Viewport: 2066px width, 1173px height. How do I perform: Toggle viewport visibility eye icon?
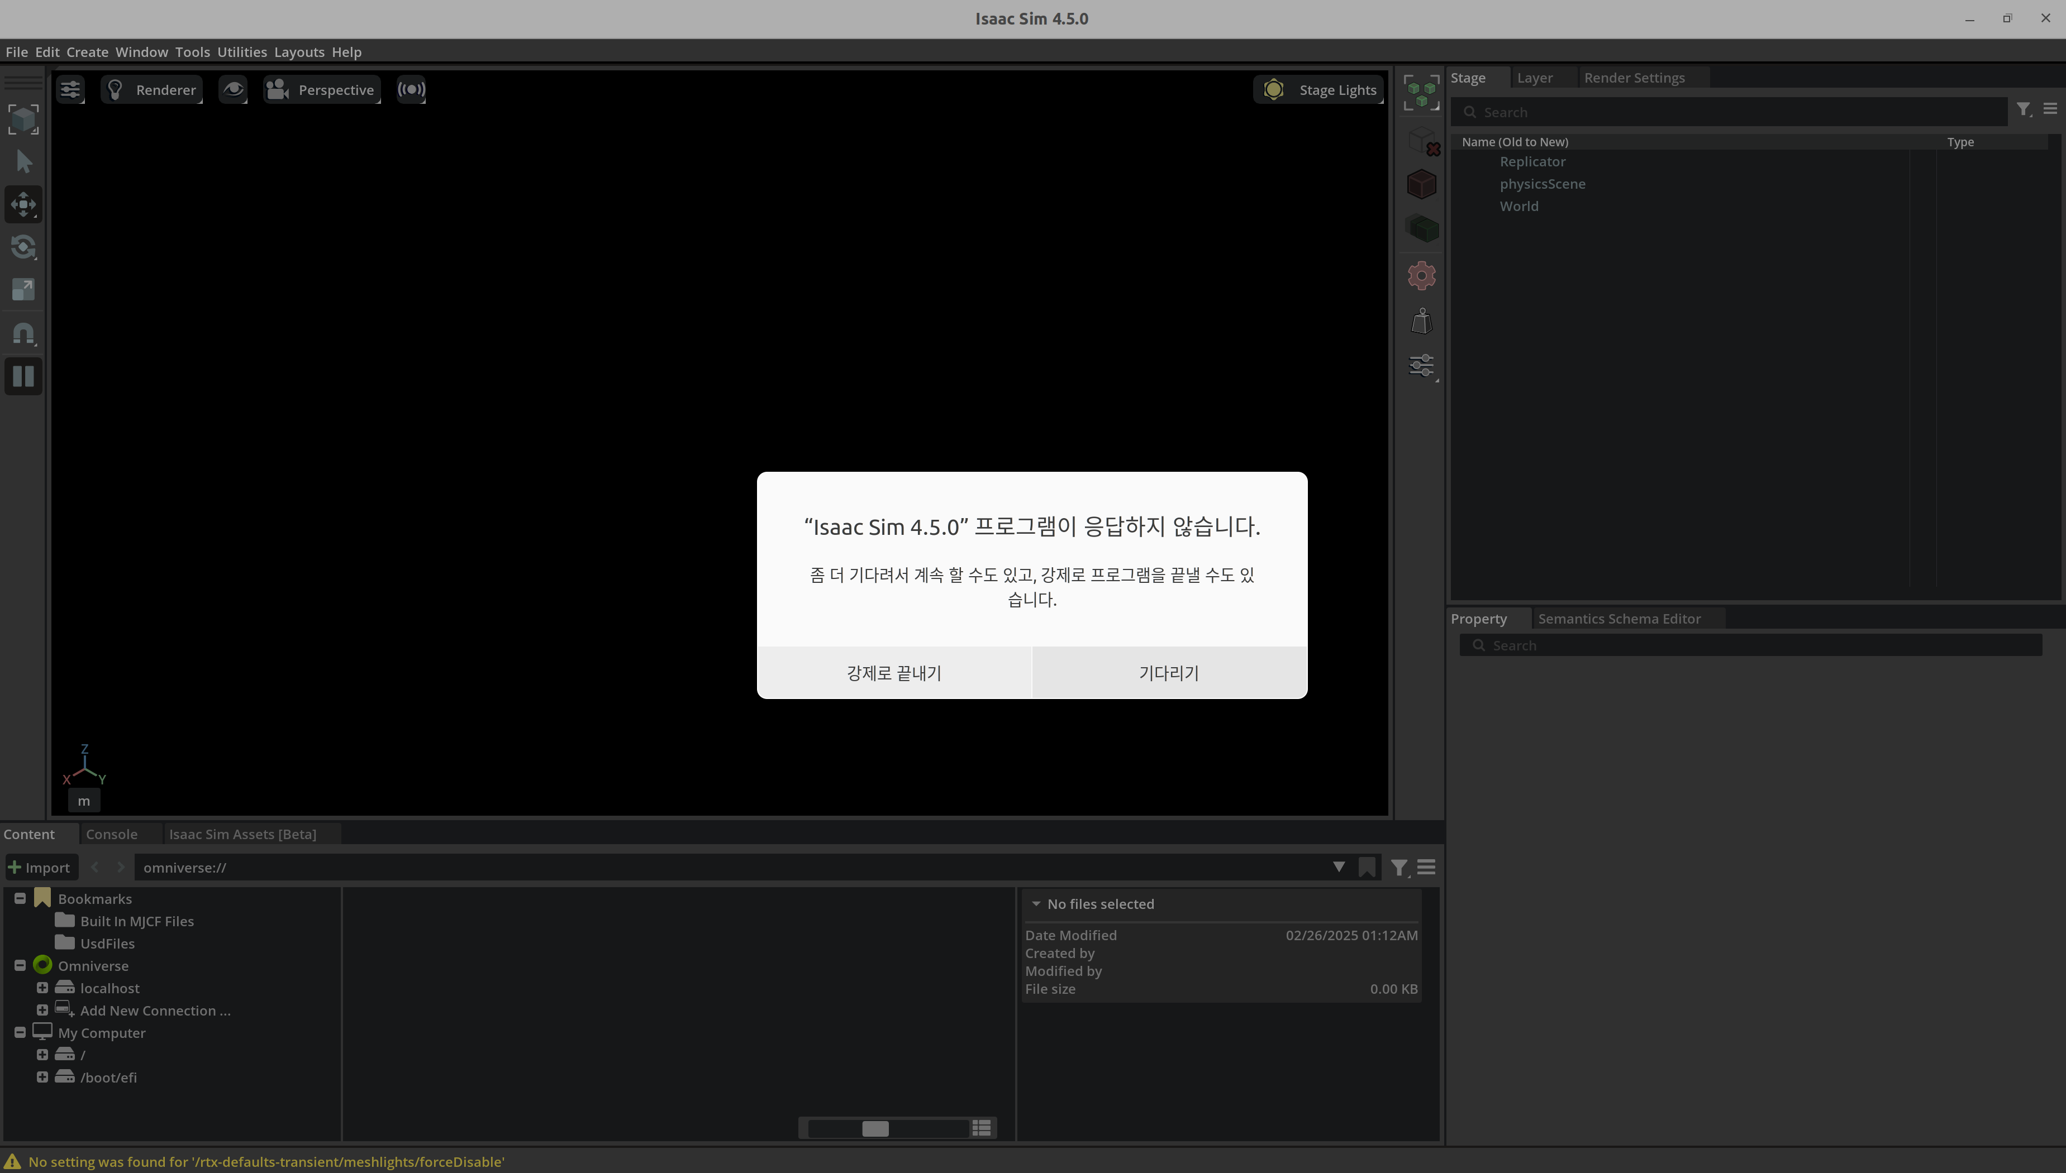233,89
